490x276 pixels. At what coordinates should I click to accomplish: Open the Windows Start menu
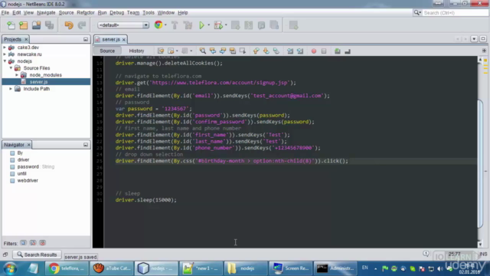tap(10, 268)
